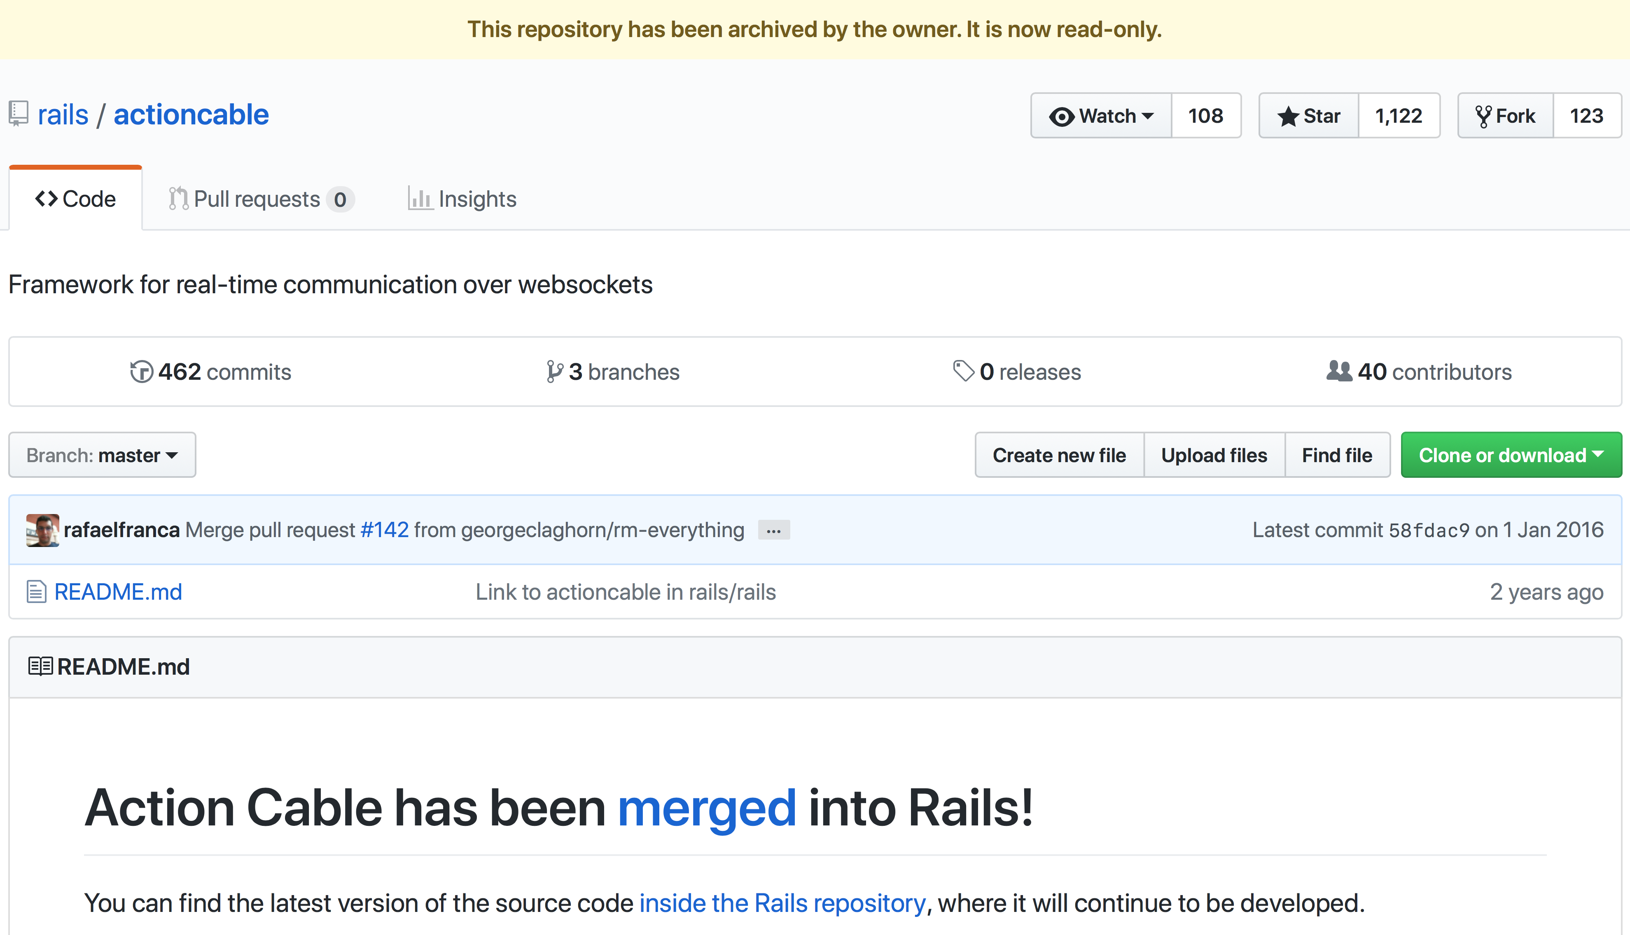The width and height of the screenshot is (1630, 935).
Task: Star the actioncable repository
Action: pyautogui.click(x=1308, y=116)
